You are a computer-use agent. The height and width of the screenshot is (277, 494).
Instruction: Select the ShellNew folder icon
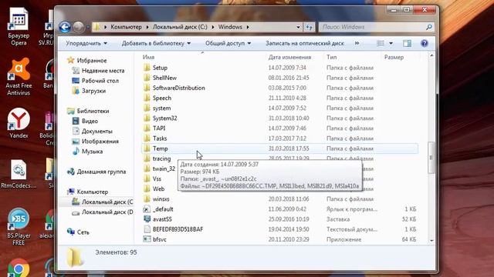point(147,78)
